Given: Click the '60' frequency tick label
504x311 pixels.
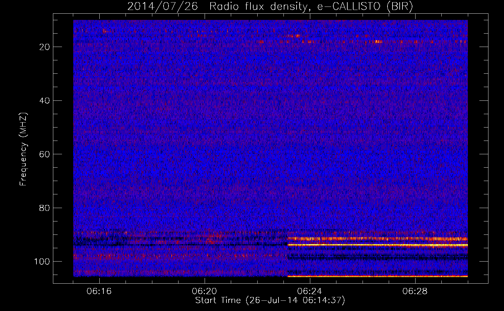Looking at the screenshot, I should 45,154.
